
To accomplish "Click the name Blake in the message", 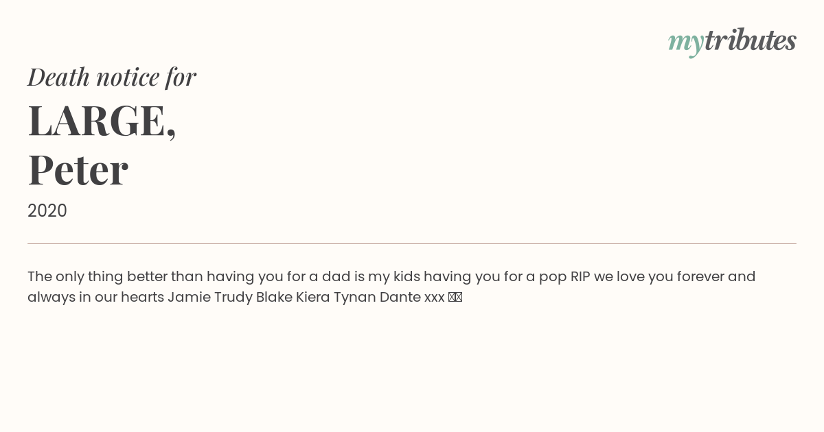I will click(x=274, y=298).
